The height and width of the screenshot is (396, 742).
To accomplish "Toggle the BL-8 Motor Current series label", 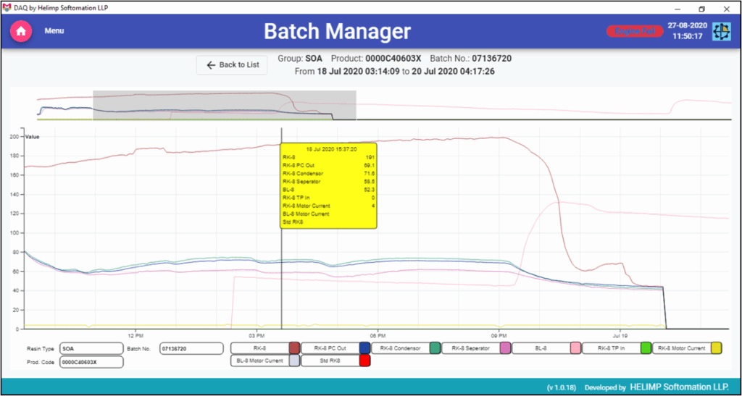I will point(258,361).
